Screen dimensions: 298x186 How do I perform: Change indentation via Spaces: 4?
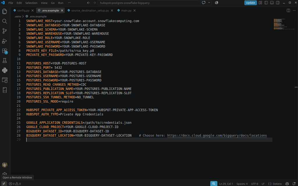(242, 184)
